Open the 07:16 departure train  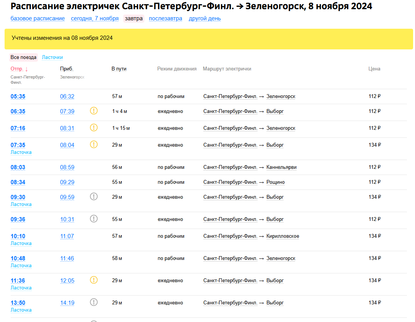[18, 128]
